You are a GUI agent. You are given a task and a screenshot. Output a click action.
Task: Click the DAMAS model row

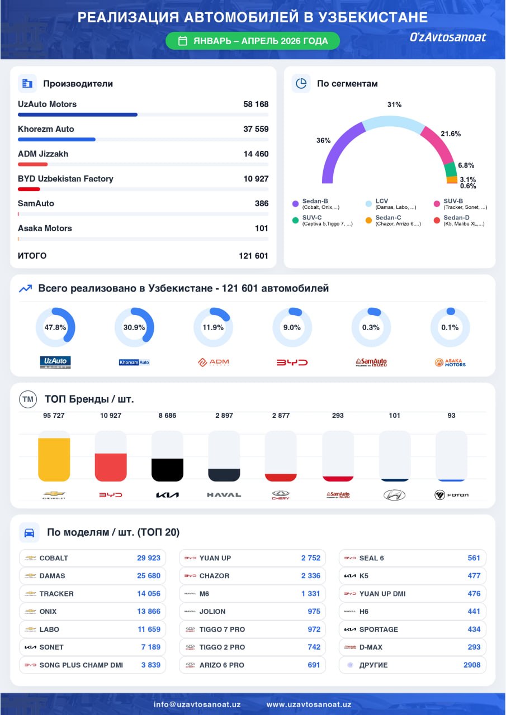93,576
